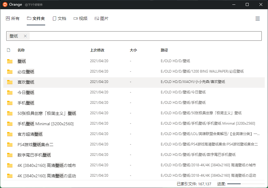This screenshot has width=268, height=188.
Task: Click the folder icon beside 今日壁纸
Action: (10, 93)
